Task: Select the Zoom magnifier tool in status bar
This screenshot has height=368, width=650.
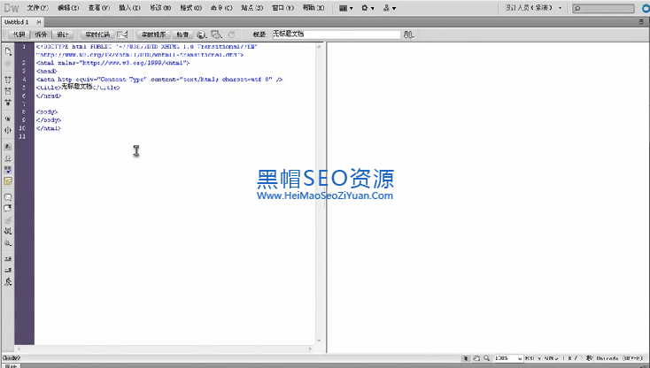Action: click(x=486, y=358)
